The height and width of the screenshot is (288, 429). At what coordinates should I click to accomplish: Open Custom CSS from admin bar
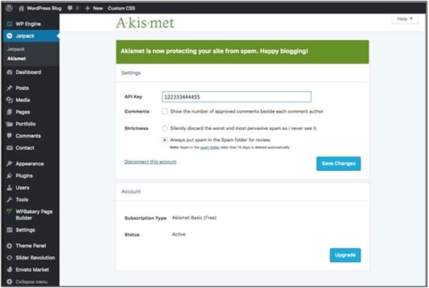121,8
